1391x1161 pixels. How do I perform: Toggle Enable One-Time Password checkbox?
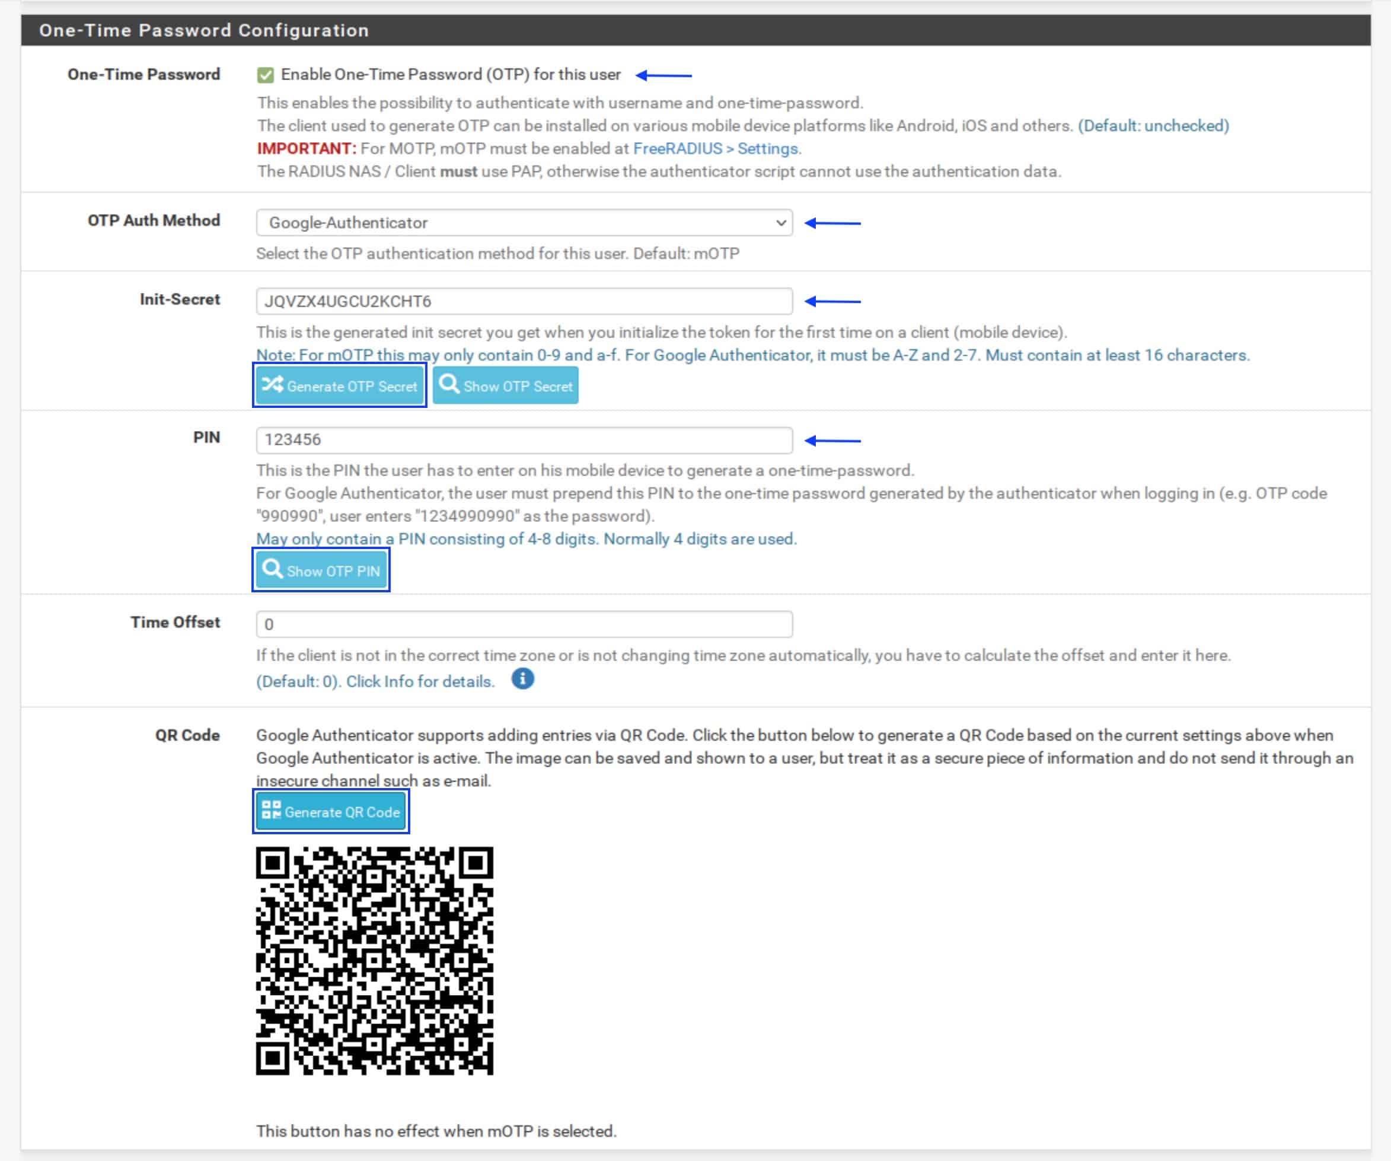(x=266, y=75)
